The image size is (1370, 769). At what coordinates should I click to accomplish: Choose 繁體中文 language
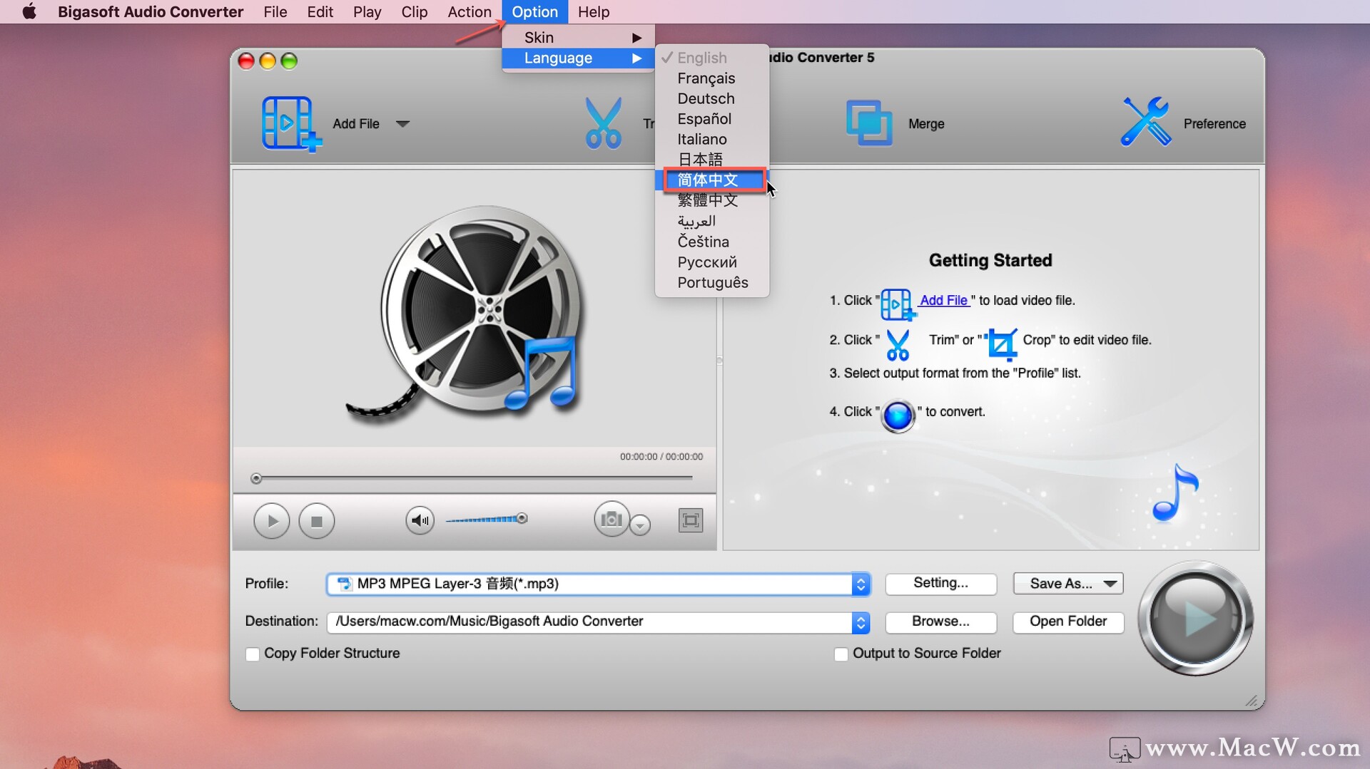point(712,201)
